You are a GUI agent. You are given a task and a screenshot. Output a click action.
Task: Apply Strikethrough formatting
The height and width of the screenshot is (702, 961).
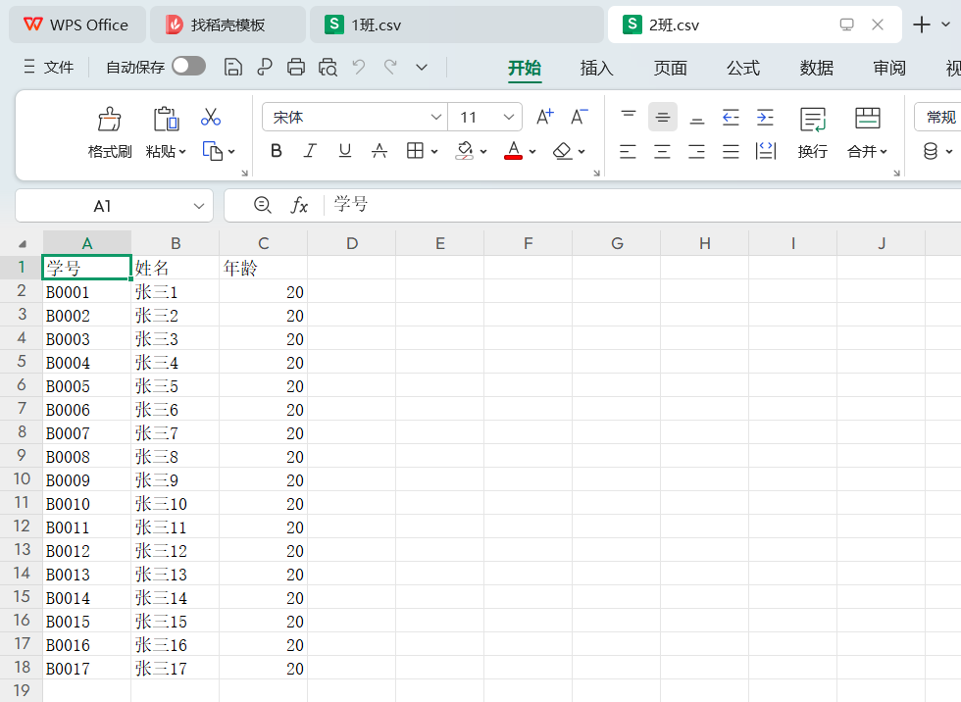379,151
